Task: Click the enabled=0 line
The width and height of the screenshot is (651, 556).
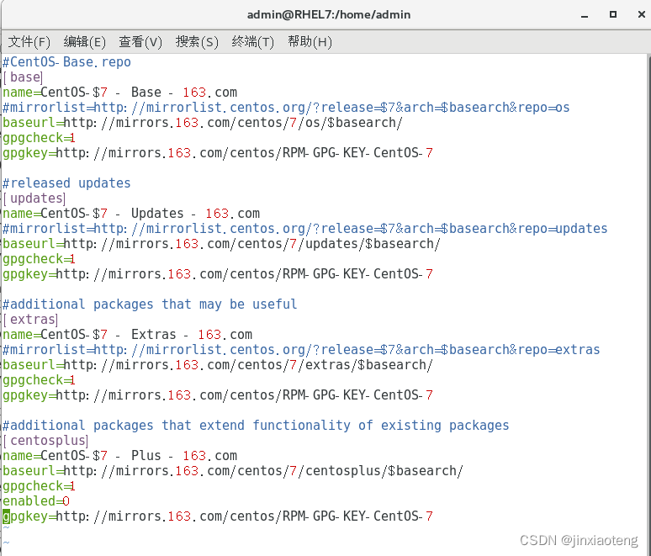Action: (36, 501)
